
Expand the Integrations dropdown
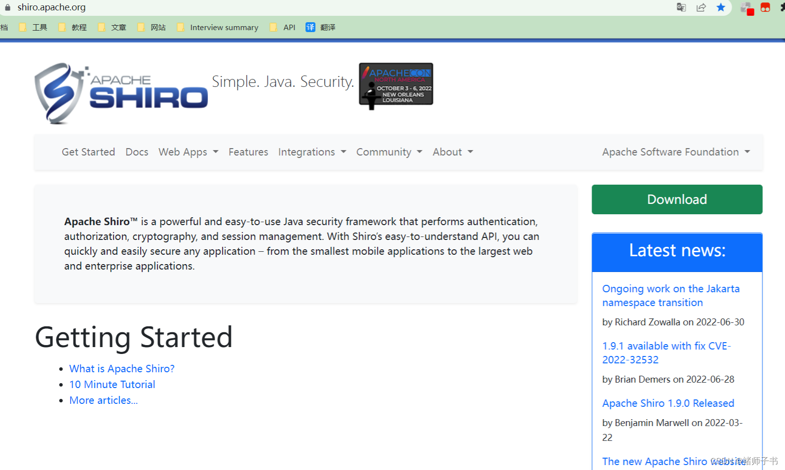click(x=312, y=152)
